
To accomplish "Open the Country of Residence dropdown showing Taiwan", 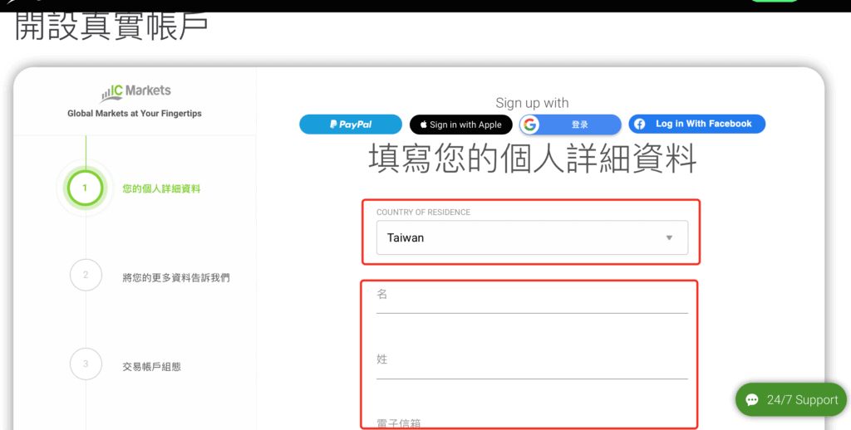I will (x=532, y=237).
